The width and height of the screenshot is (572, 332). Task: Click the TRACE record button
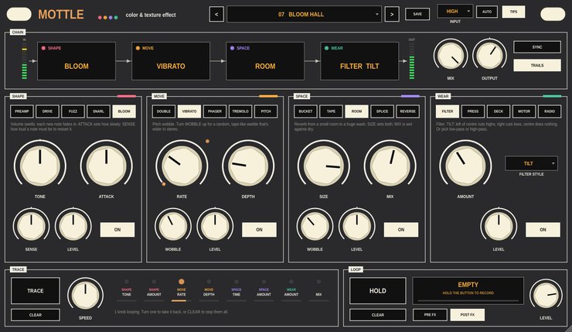pos(36,291)
